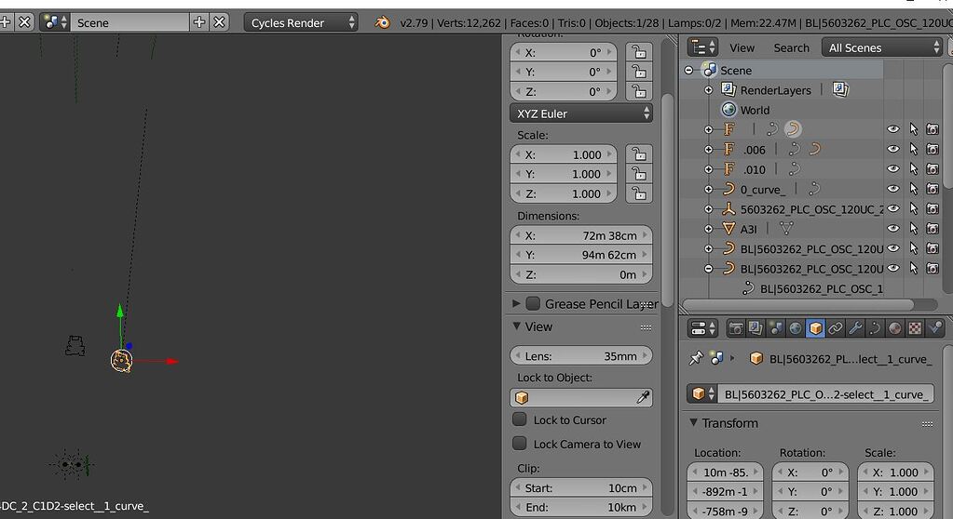Screen dimensions: 953x519
Task: Toggle renderability camera for .010 object
Action: tap(933, 168)
